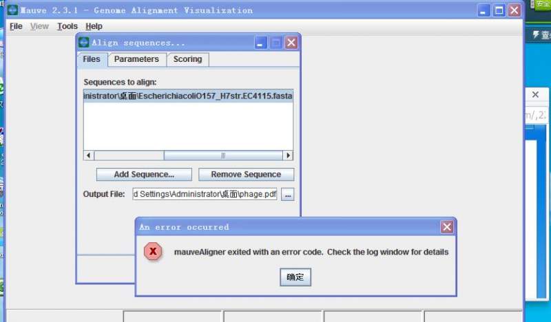Image resolution: width=551 pixels, height=322 pixels.
Task: Click the Mauve main window app icon
Action: [12, 10]
